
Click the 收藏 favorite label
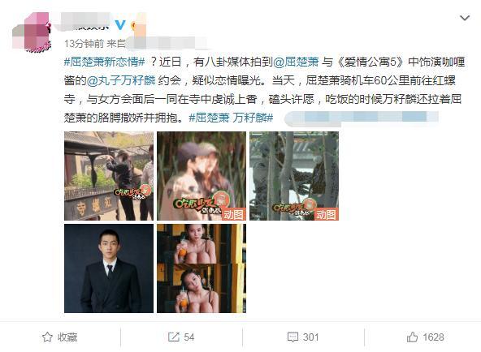pos(67,337)
